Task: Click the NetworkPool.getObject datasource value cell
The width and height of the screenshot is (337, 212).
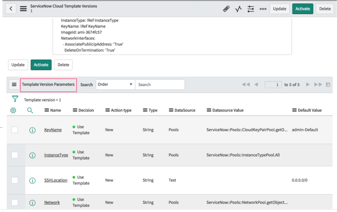Action: point(247,202)
